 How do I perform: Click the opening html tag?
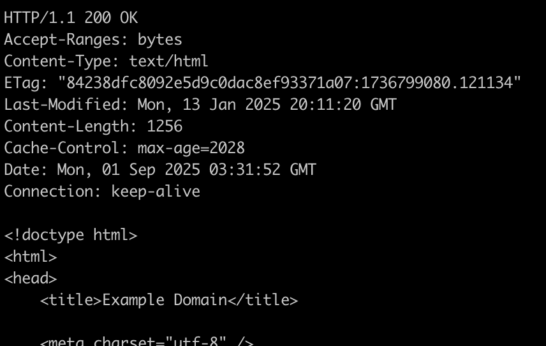31,257
